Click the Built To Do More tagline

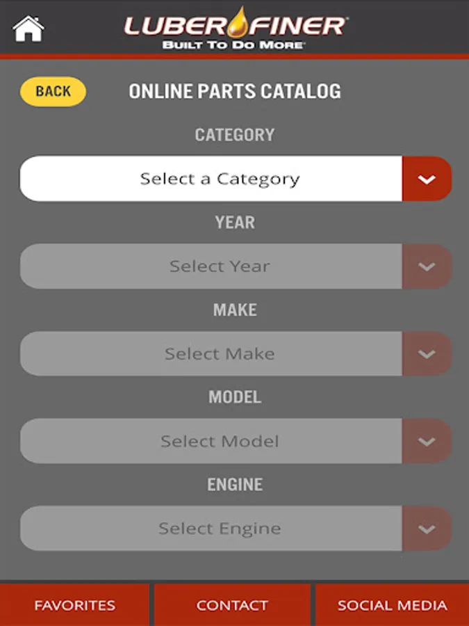tap(233, 45)
